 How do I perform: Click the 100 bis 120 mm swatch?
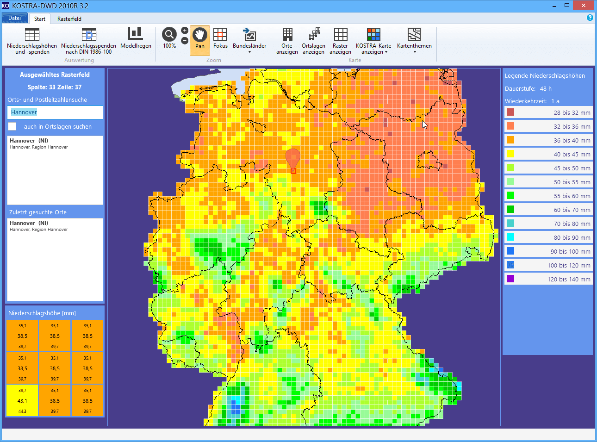(x=510, y=265)
